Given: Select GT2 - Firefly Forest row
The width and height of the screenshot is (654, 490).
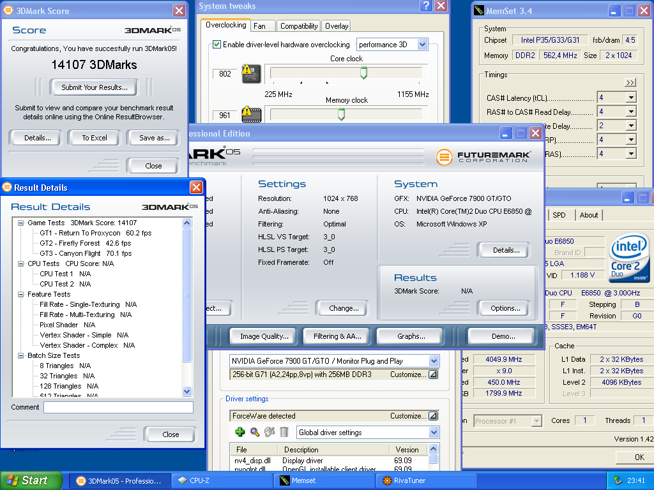Looking at the screenshot, I should click(x=85, y=243).
